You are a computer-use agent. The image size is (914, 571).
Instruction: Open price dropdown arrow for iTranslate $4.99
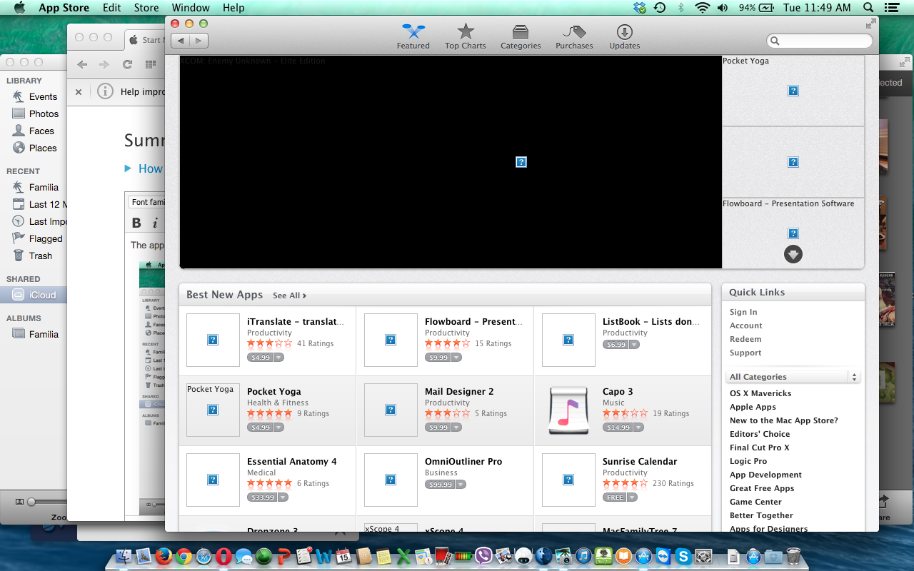[278, 358]
